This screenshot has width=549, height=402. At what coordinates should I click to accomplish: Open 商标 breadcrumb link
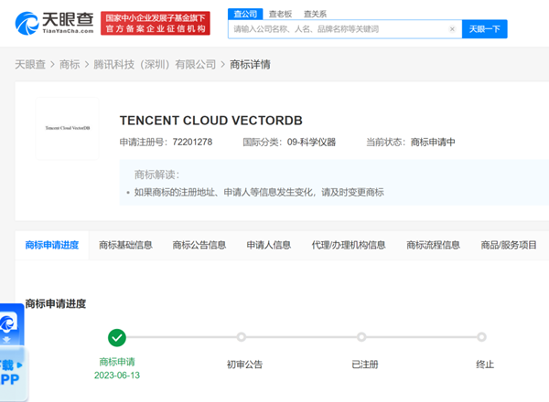70,65
